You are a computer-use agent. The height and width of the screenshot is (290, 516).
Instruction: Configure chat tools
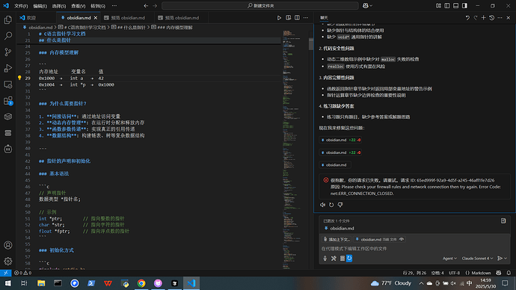click(x=334, y=259)
